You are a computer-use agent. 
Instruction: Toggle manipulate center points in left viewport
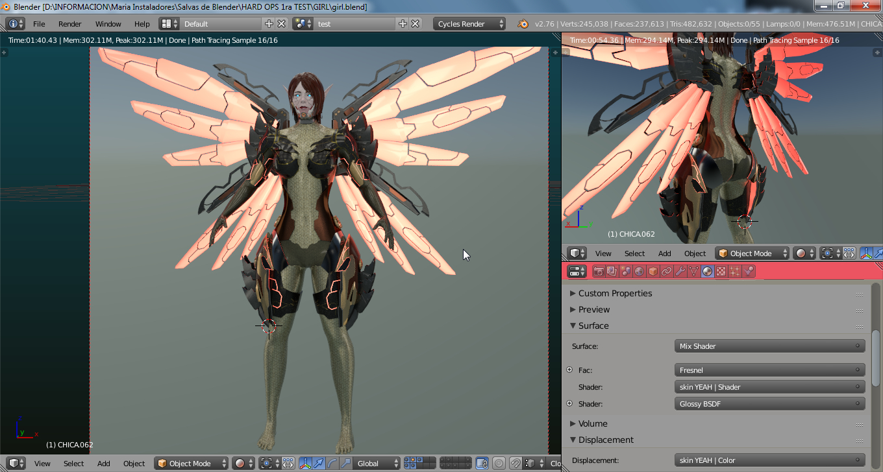(288, 464)
